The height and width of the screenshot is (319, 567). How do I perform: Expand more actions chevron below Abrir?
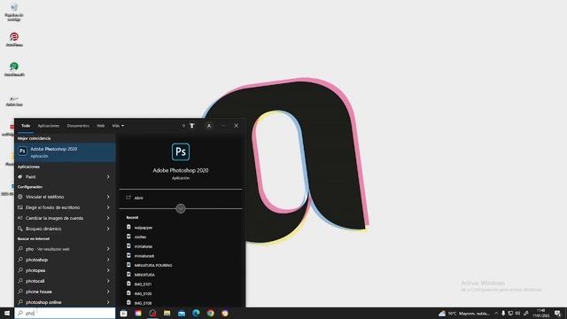click(x=181, y=209)
